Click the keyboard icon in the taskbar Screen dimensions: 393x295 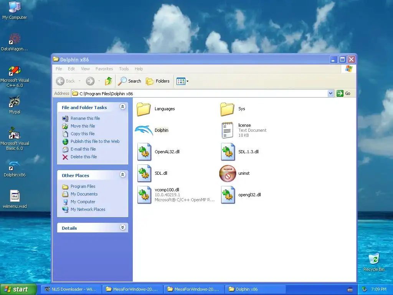350,290
